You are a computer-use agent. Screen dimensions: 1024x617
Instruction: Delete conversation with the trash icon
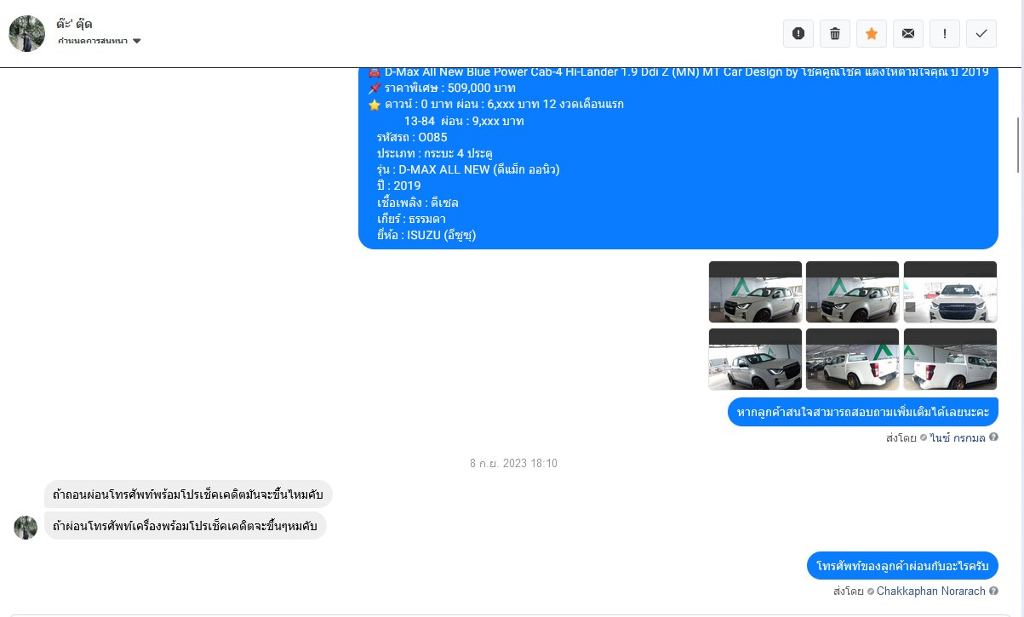coord(835,33)
